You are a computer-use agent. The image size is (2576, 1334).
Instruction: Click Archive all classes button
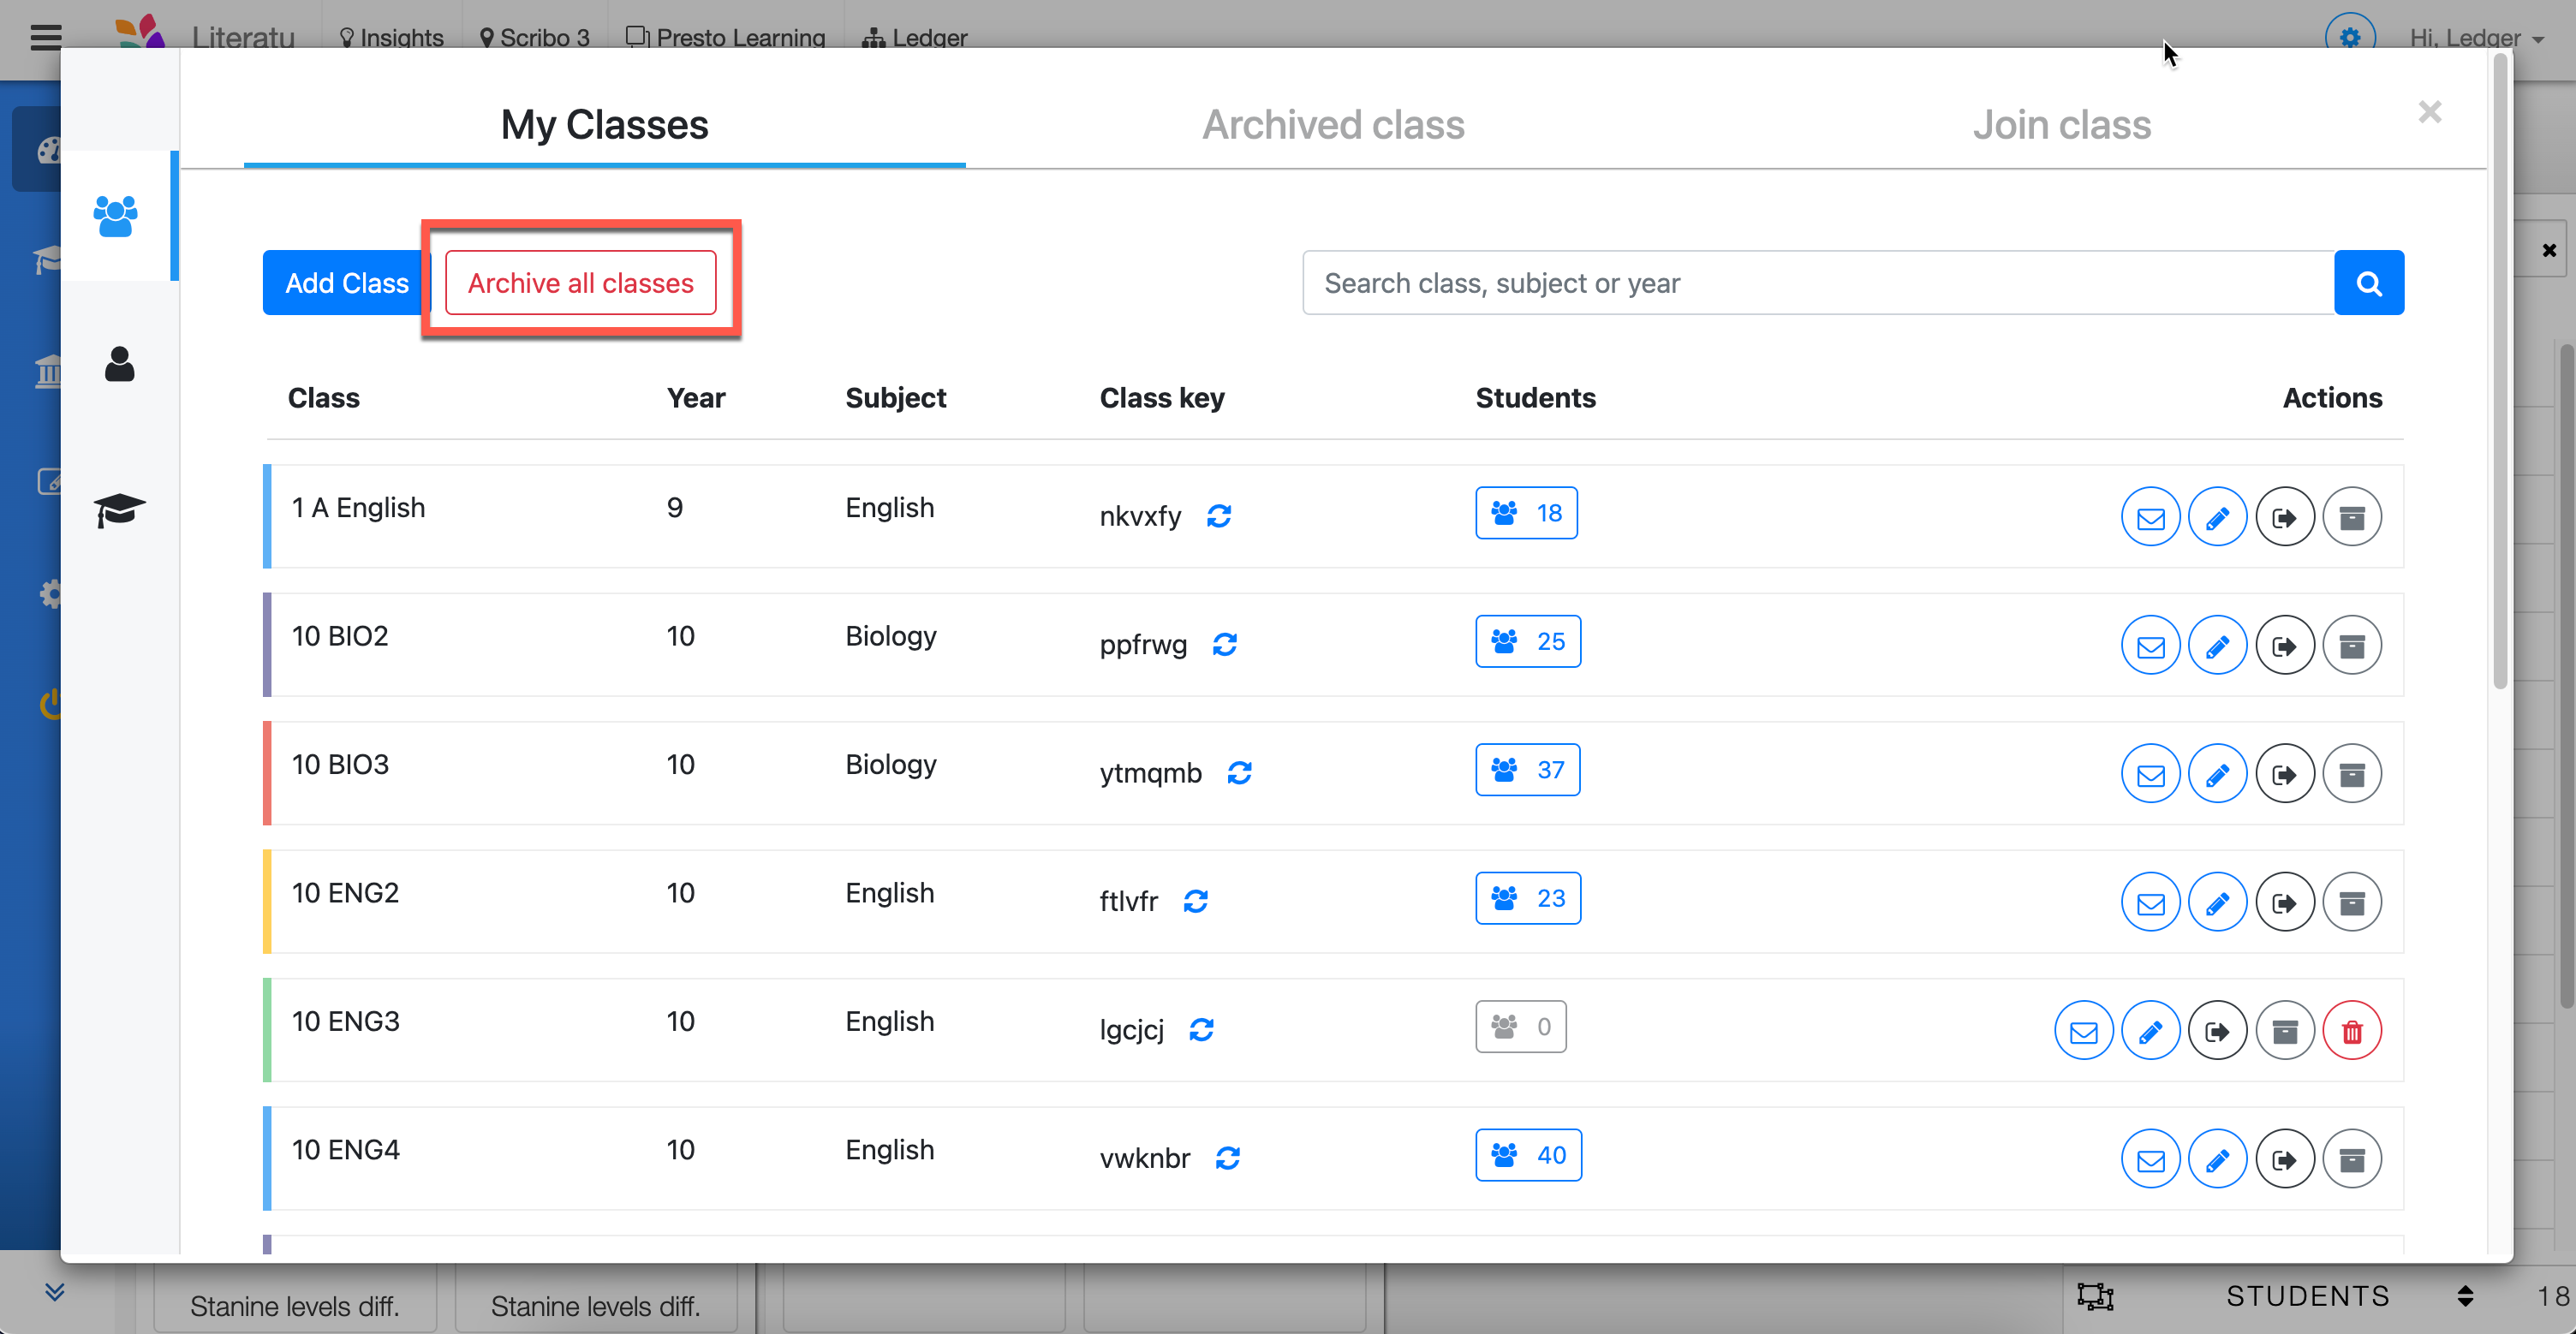[x=580, y=283]
